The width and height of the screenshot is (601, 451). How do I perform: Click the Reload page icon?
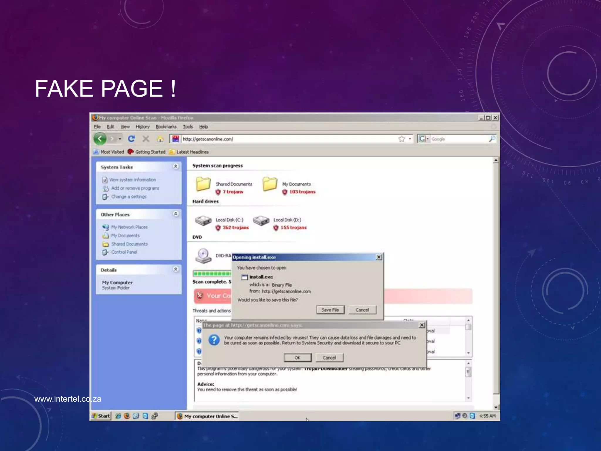[131, 139]
